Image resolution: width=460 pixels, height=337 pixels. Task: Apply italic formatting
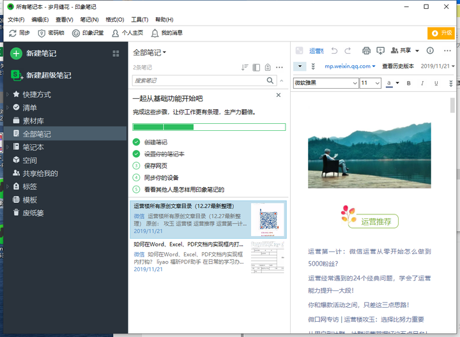(422, 83)
